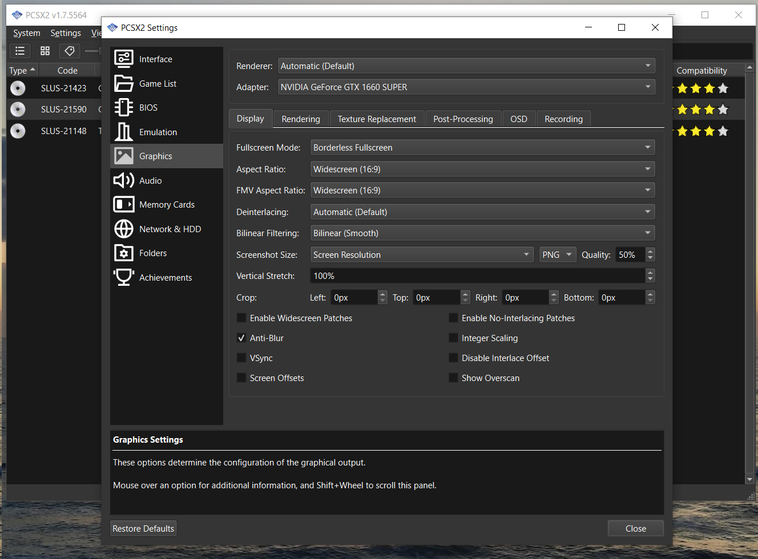Image resolution: width=758 pixels, height=559 pixels.
Task: Increase the screenshot Quality value
Action: pos(650,252)
